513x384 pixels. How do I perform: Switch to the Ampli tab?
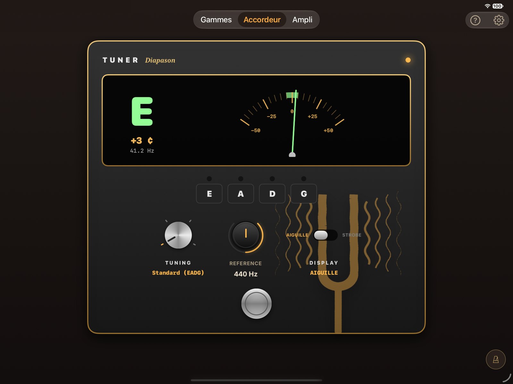coord(302,20)
